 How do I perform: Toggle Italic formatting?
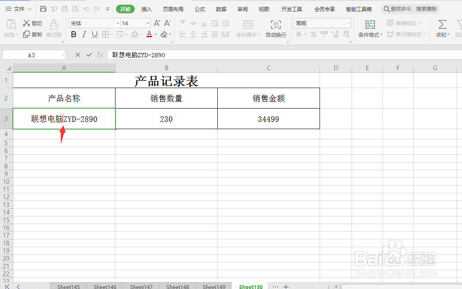click(84, 35)
